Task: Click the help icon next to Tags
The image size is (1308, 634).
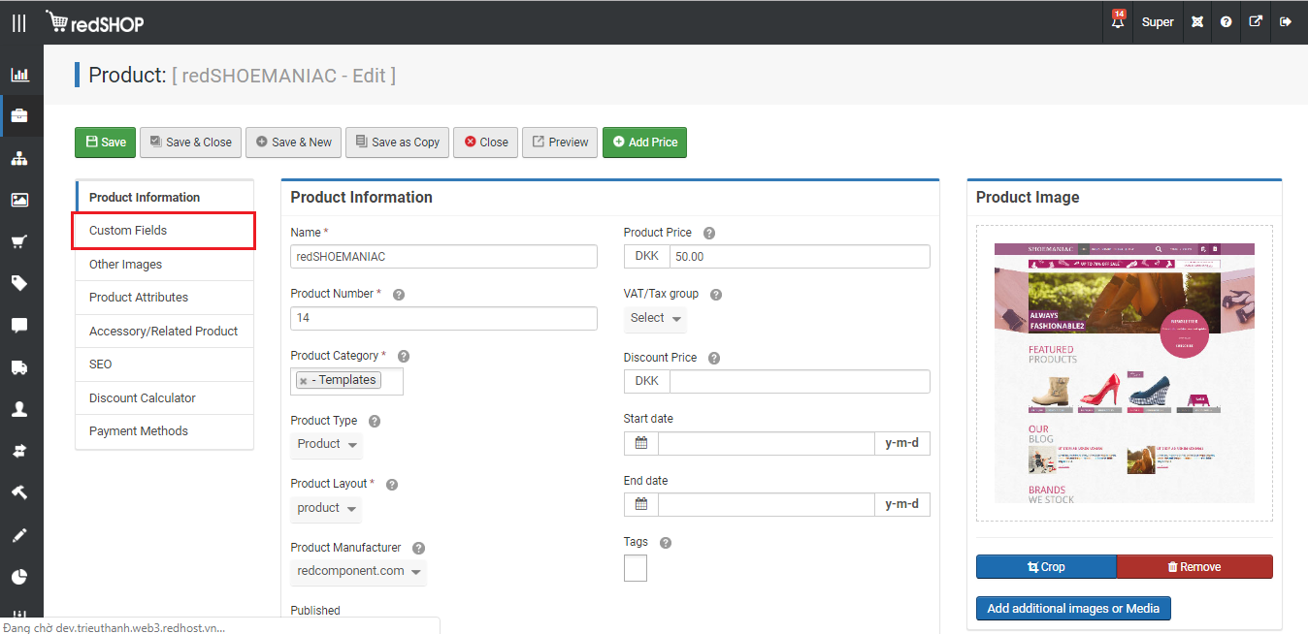Action: pos(666,543)
